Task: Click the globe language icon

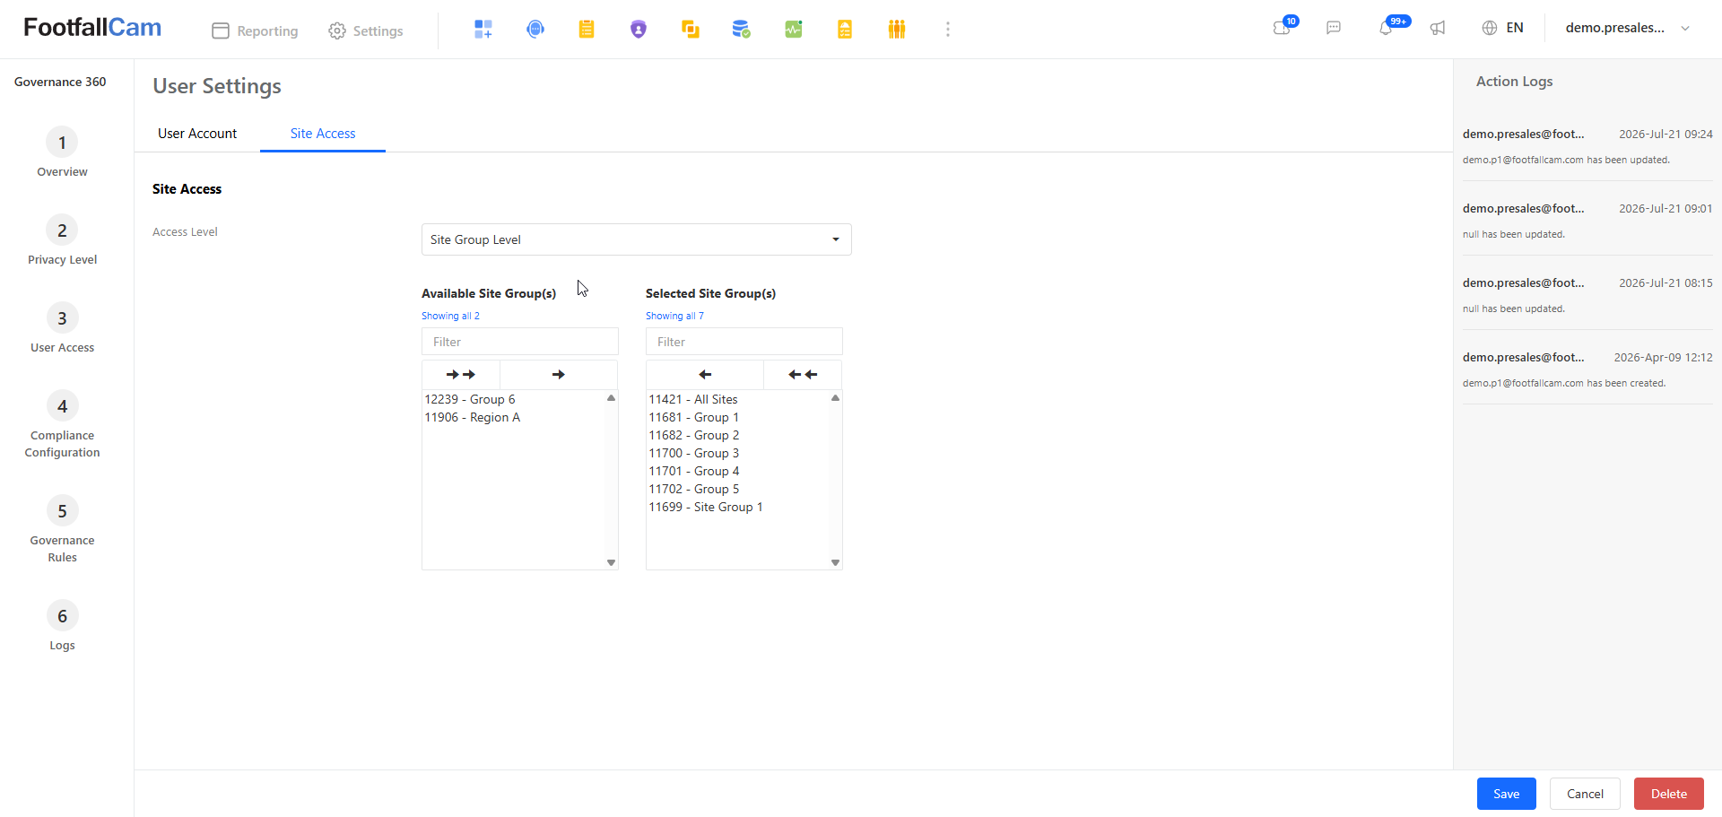Action: (x=1490, y=28)
